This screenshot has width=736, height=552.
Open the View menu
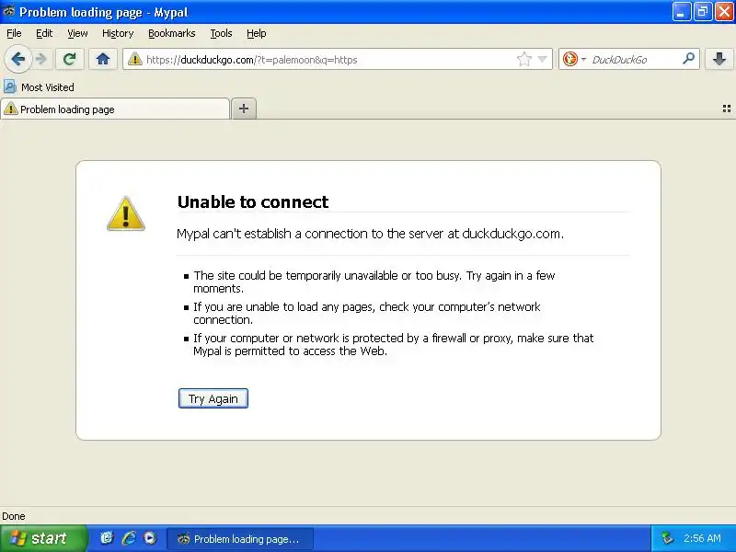[77, 33]
